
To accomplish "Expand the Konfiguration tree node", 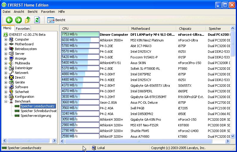I will (x=6, y=97).
